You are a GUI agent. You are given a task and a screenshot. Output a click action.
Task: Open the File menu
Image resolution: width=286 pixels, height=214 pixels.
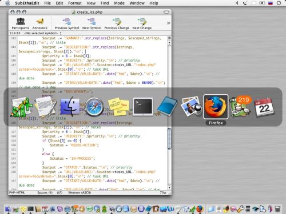click(x=47, y=3)
